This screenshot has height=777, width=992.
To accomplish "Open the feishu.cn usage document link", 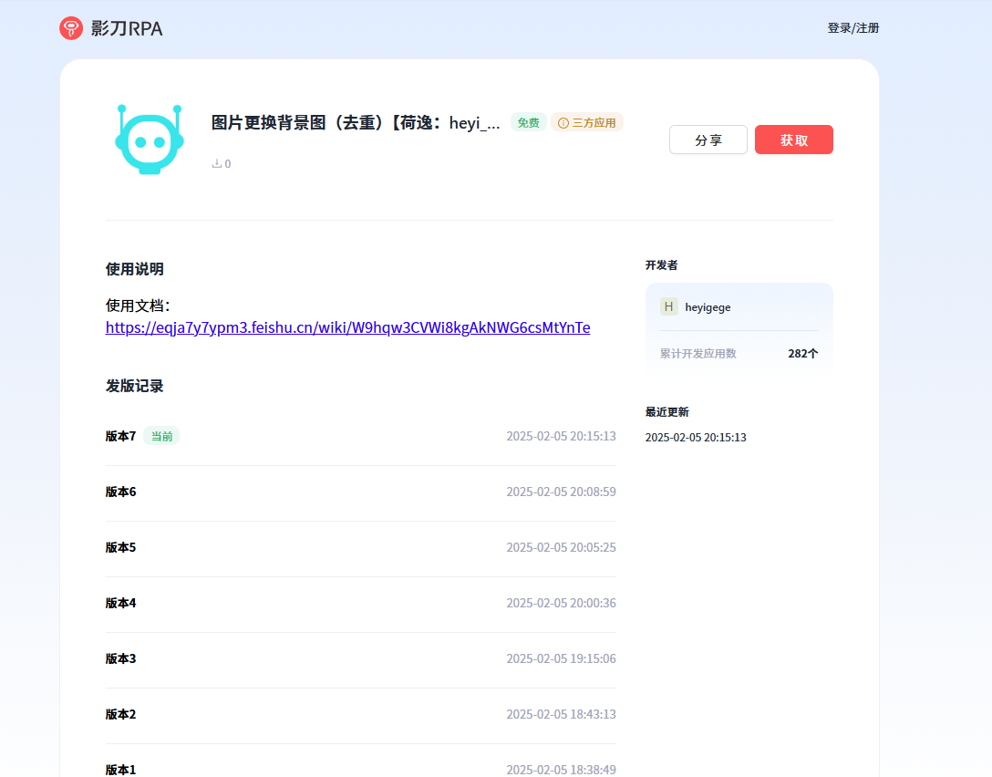I will (348, 327).
